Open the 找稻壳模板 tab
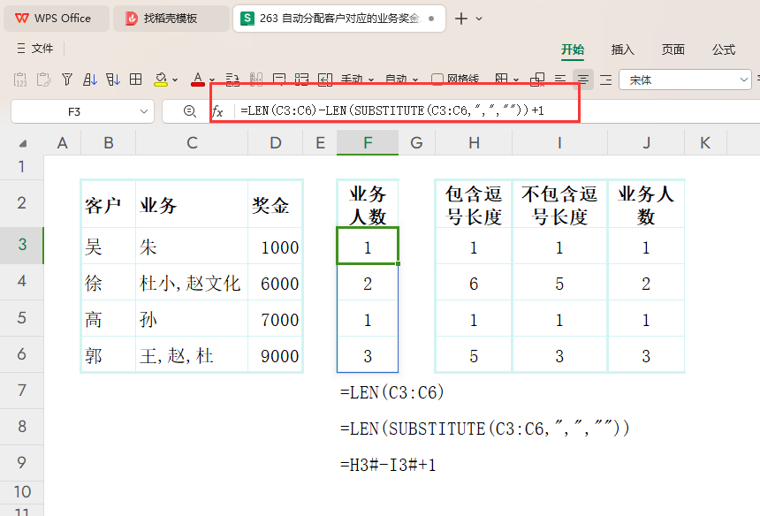 pos(171,19)
